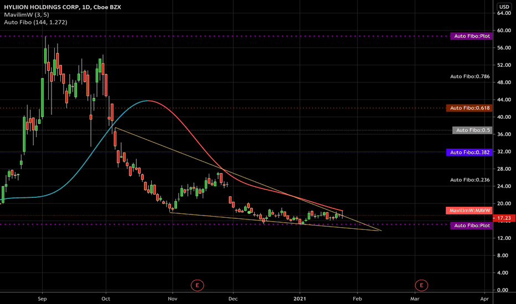Click the Oct date axis label
Screen dimensions: 516x304
(x=106, y=298)
